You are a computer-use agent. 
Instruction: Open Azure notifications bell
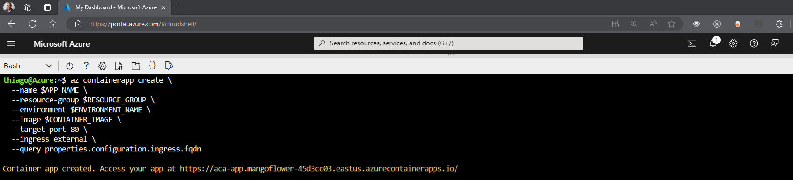click(x=713, y=43)
